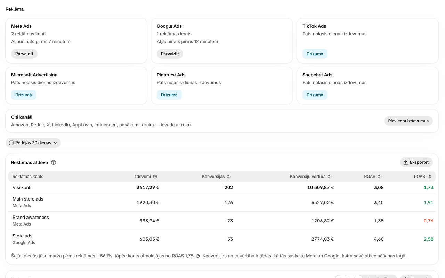Select the Main store ads account name
The image size is (445, 278).
pos(28,199)
